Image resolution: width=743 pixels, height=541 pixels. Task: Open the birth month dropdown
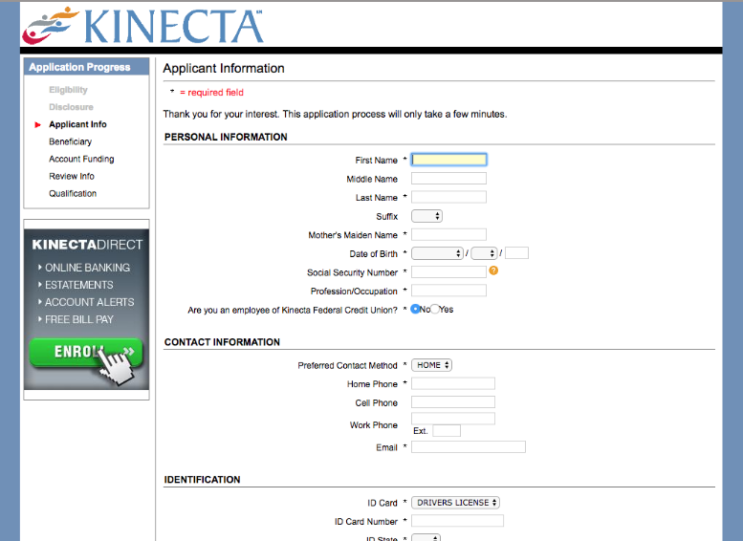click(437, 253)
